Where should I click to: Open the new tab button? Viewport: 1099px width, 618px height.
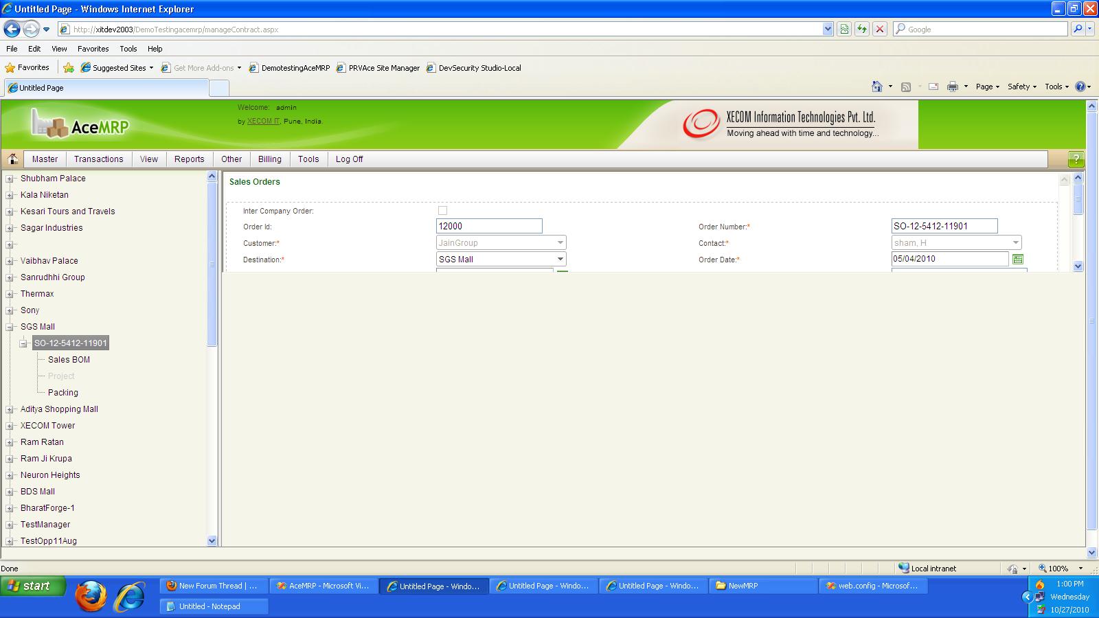[x=218, y=88]
